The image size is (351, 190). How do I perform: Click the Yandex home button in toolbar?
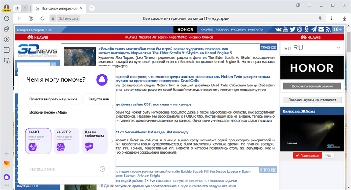pos(31,19)
